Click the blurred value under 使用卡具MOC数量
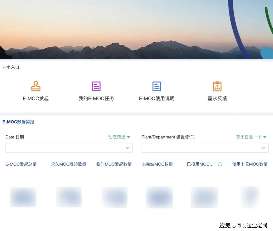This screenshot has width=273, height=231. click(250, 197)
